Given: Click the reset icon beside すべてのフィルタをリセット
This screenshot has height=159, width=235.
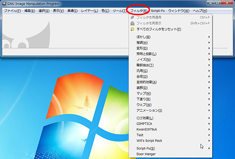Looking at the screenshot, I should click(x=132, y=29).
